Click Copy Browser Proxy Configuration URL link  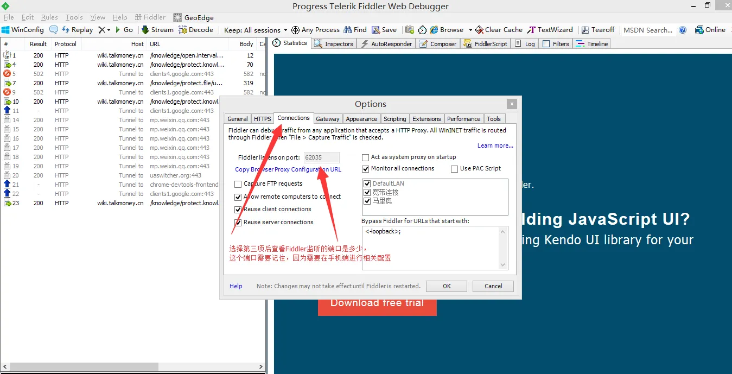288,169
